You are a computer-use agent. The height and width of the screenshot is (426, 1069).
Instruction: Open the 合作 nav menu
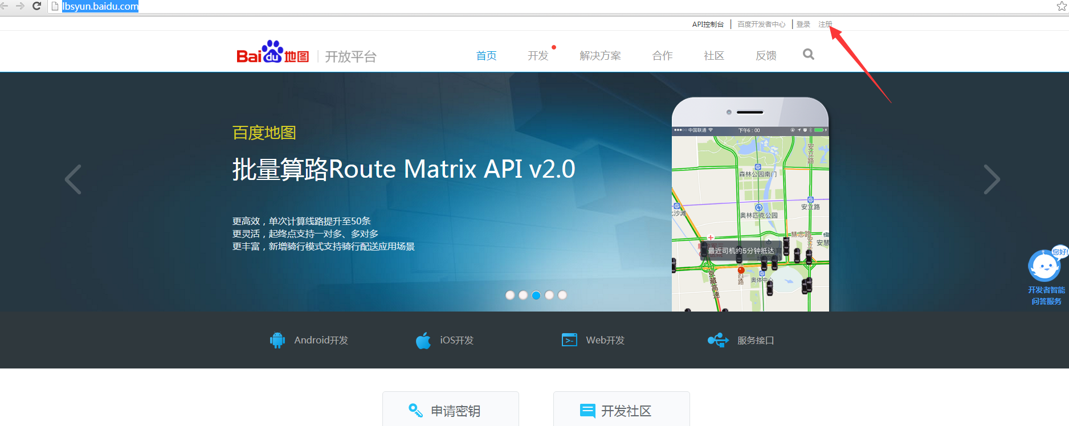(663, 55)
